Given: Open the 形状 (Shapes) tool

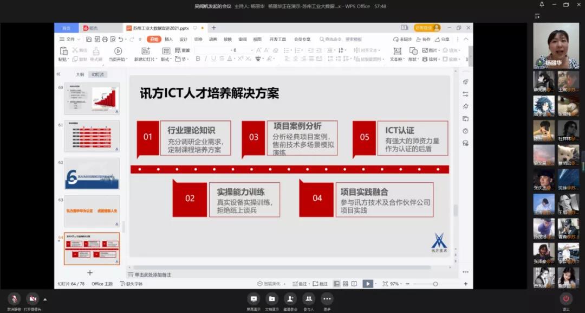Looking at the screenshot, I should (x=413, y=50).
